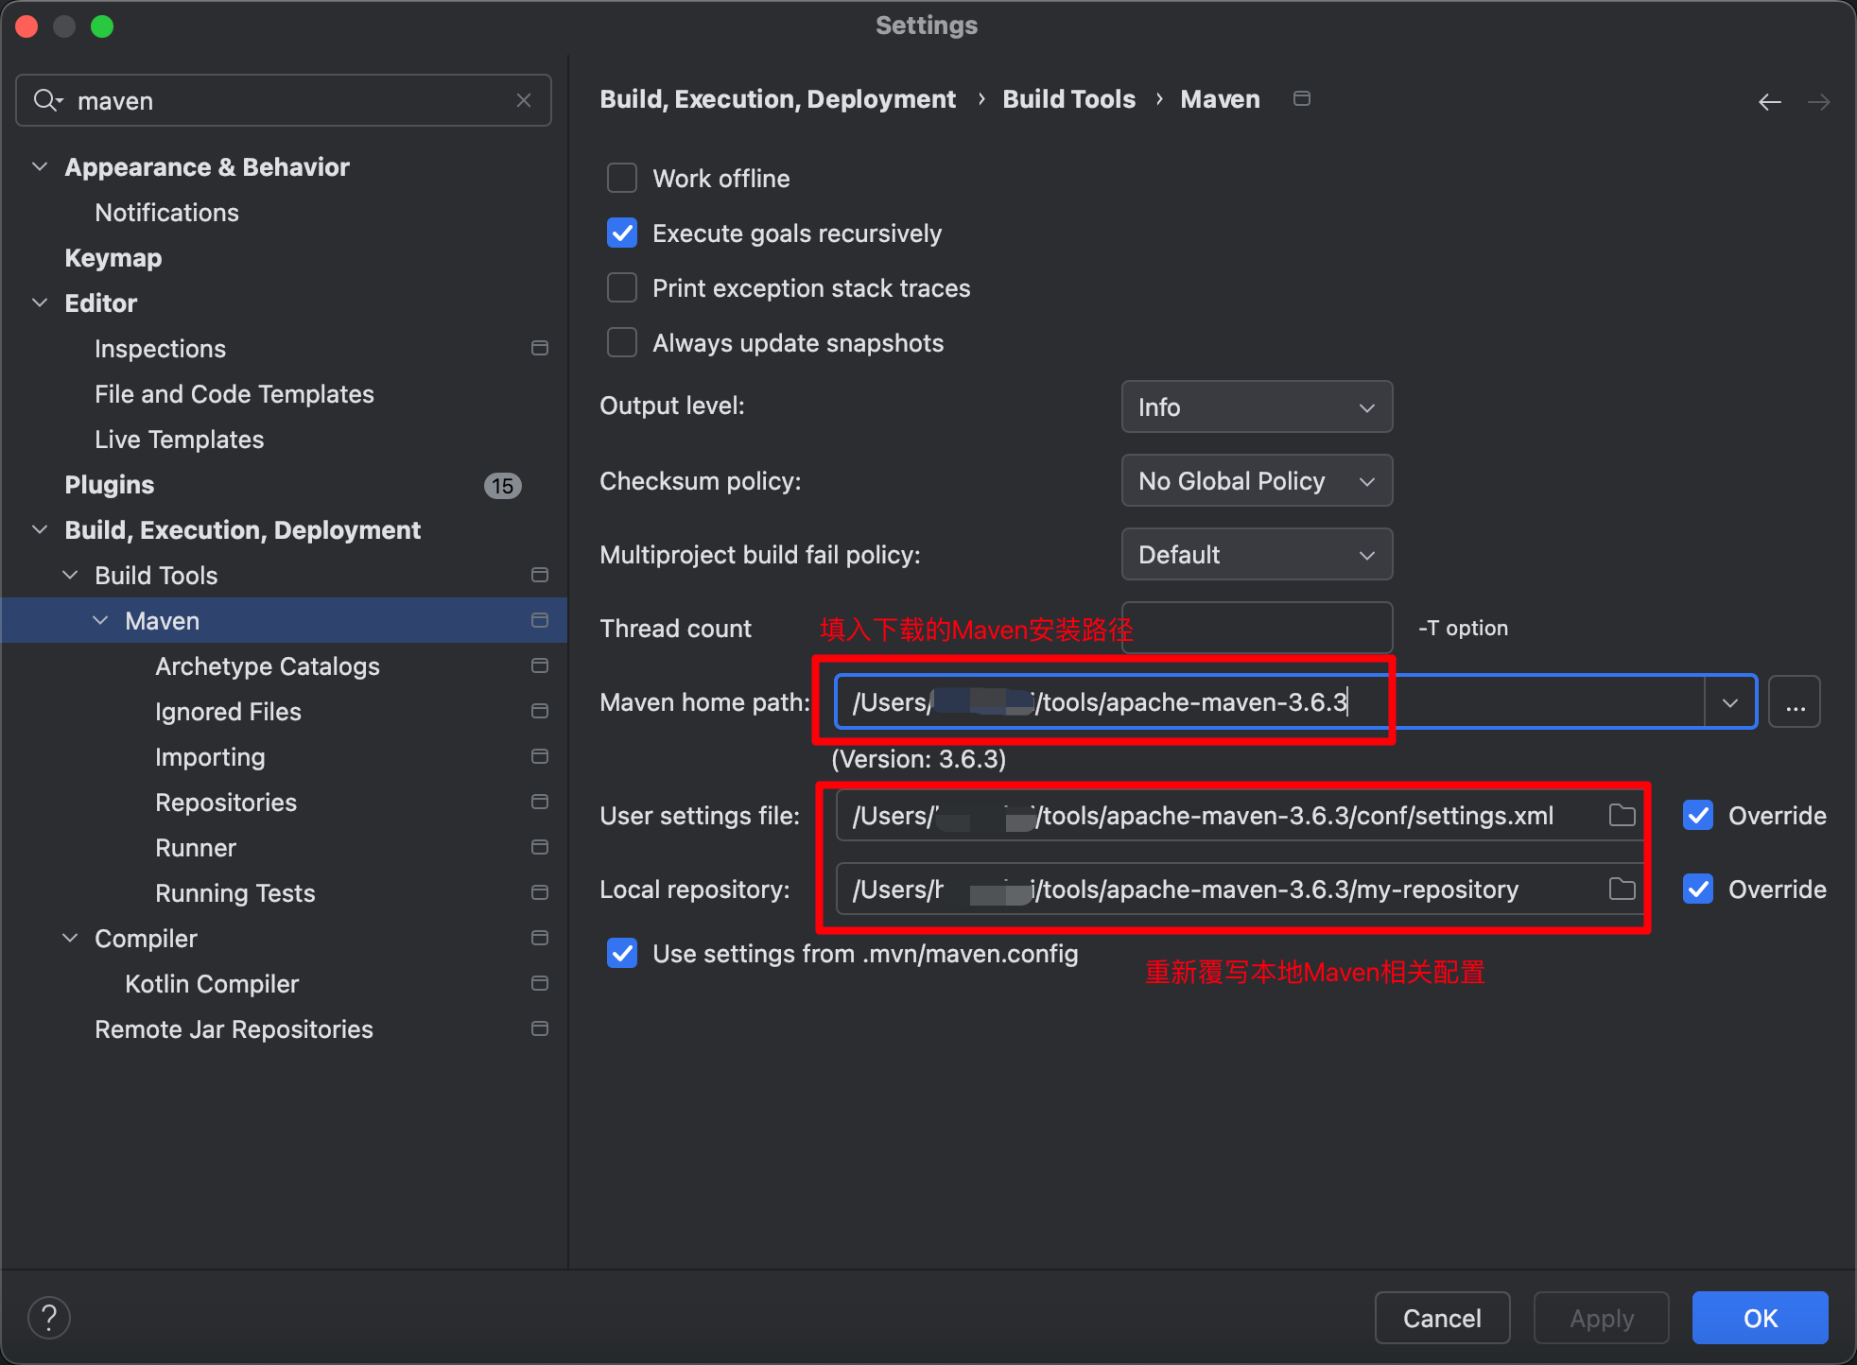Uncheck Execute goals recursively
Screen dimensions: 1857x1365
(621, 233)
